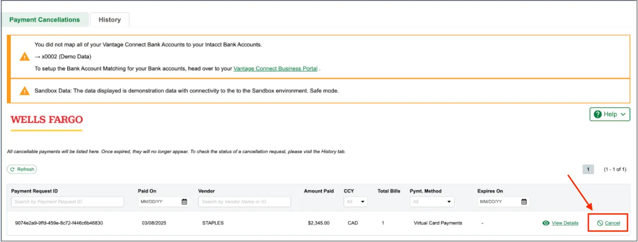
Task: Open the Vantage Connect Business Portal link
Action: coord(275,68)
